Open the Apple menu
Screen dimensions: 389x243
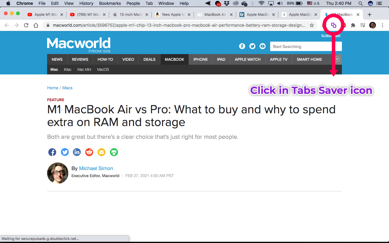(x=8, y=3)
